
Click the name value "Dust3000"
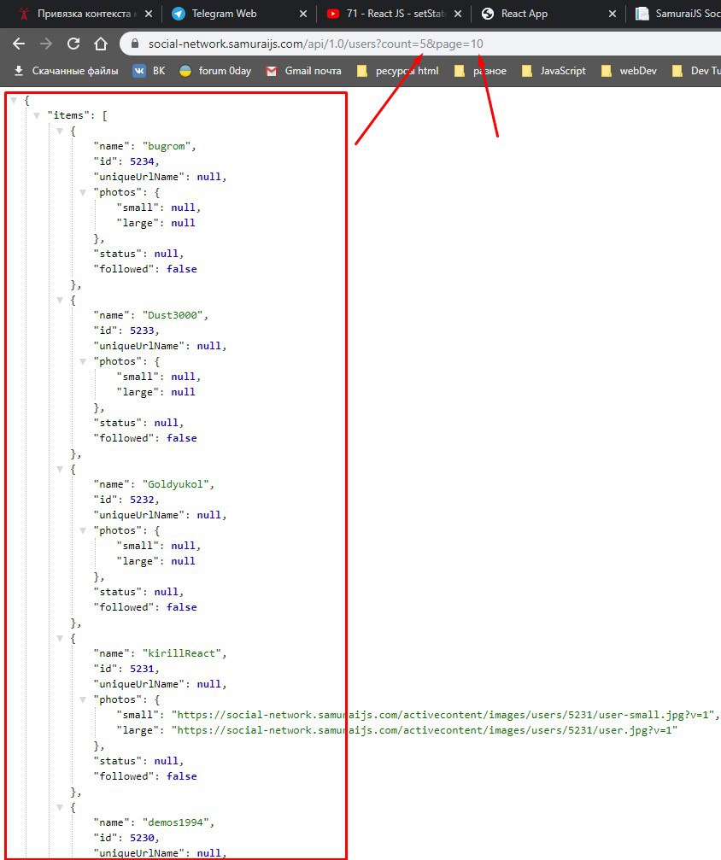(x=173, y=315)
